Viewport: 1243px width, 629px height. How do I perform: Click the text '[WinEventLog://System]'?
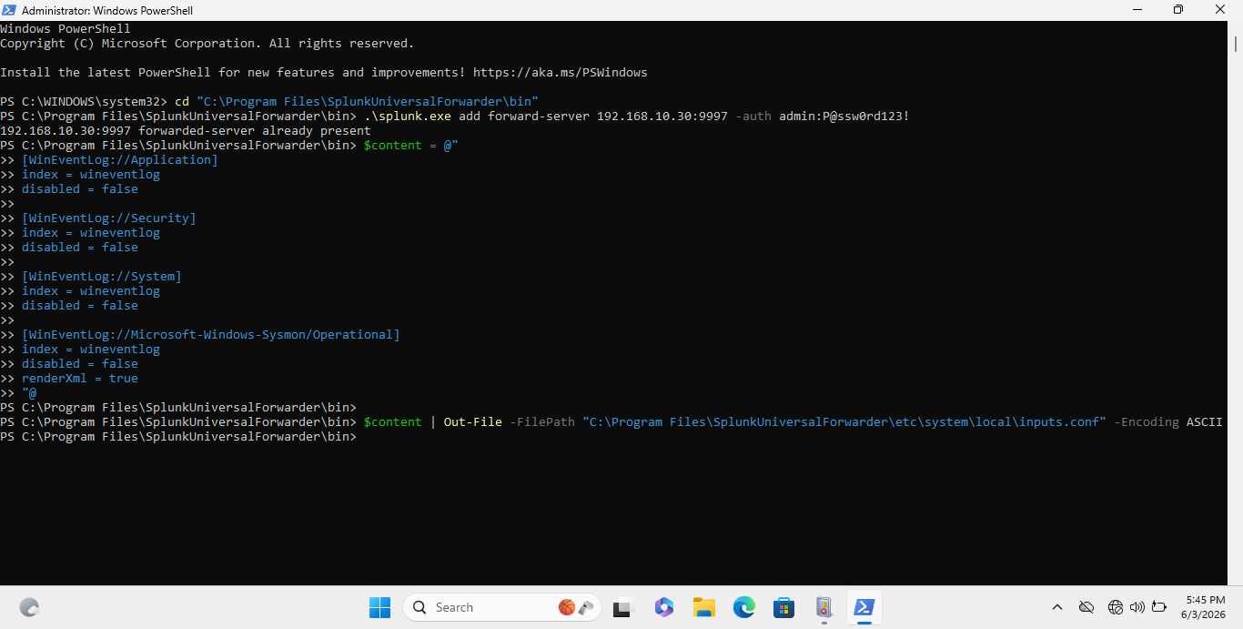(102, 277)
